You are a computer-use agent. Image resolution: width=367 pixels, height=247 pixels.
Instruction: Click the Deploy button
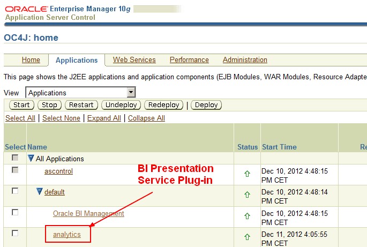206,105
